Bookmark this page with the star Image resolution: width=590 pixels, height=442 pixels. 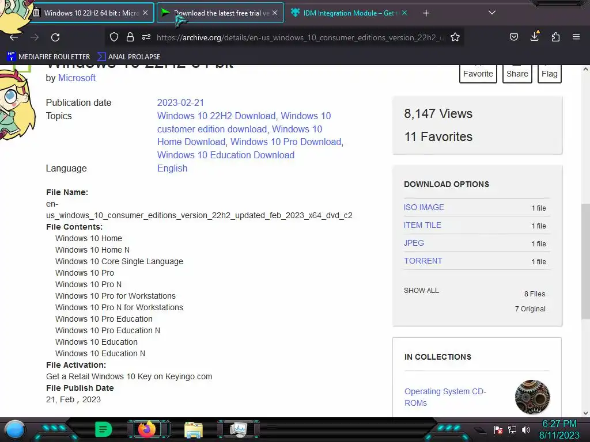(455, 37)
